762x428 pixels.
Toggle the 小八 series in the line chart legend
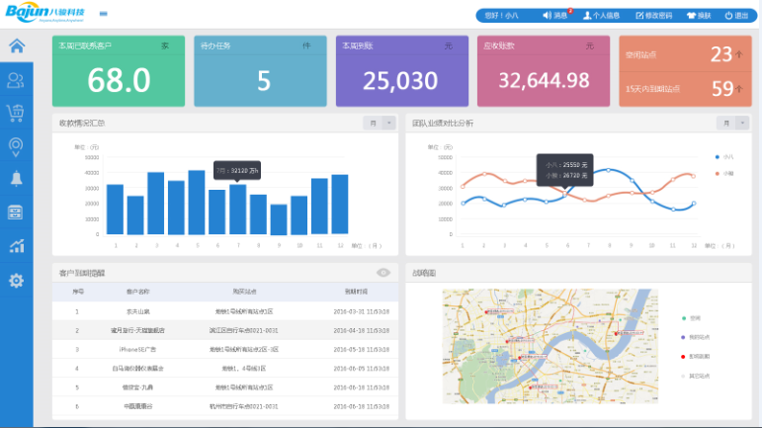pos(722,156)
